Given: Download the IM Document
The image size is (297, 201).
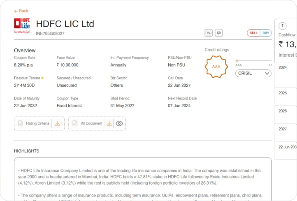Looking at the screenshot, I should [109, 123].
